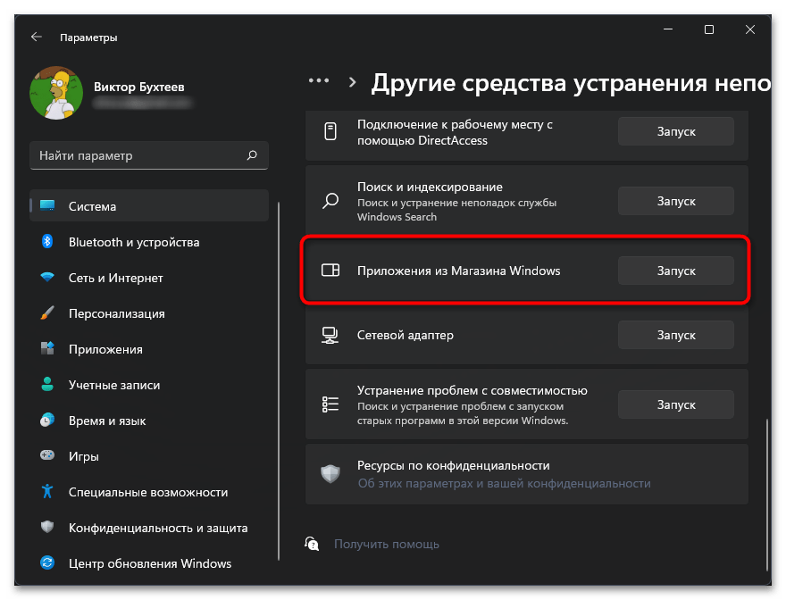Click the Поиск и индексирование magnifier icon
The height and width of the screenshot is (600, 786).
tap(330, 201)
